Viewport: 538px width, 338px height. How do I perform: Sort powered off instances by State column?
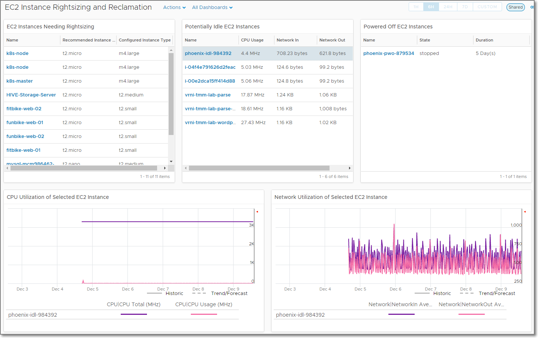[x=425, y=40]
